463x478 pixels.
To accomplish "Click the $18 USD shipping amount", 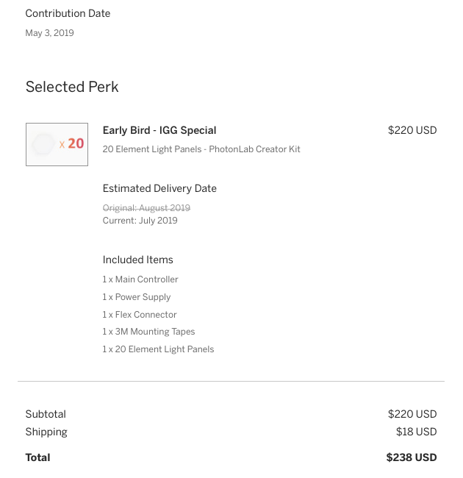I will [x=416, y=432].
